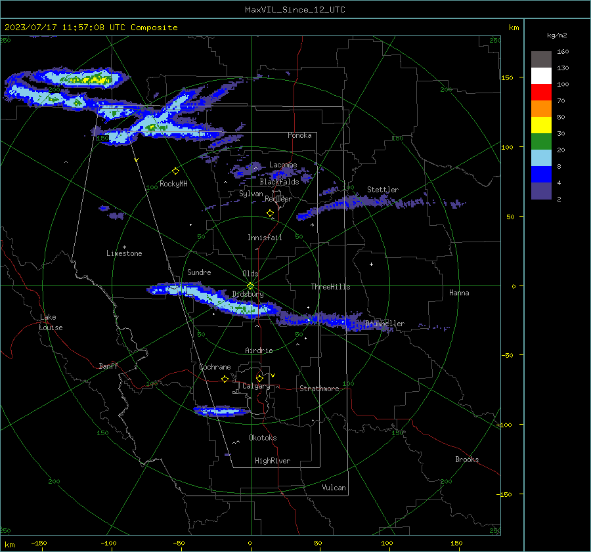The image size is (591, 552).
Task: Click the yellow diamond marker beside RockyMH
Action: coord(175,171)
